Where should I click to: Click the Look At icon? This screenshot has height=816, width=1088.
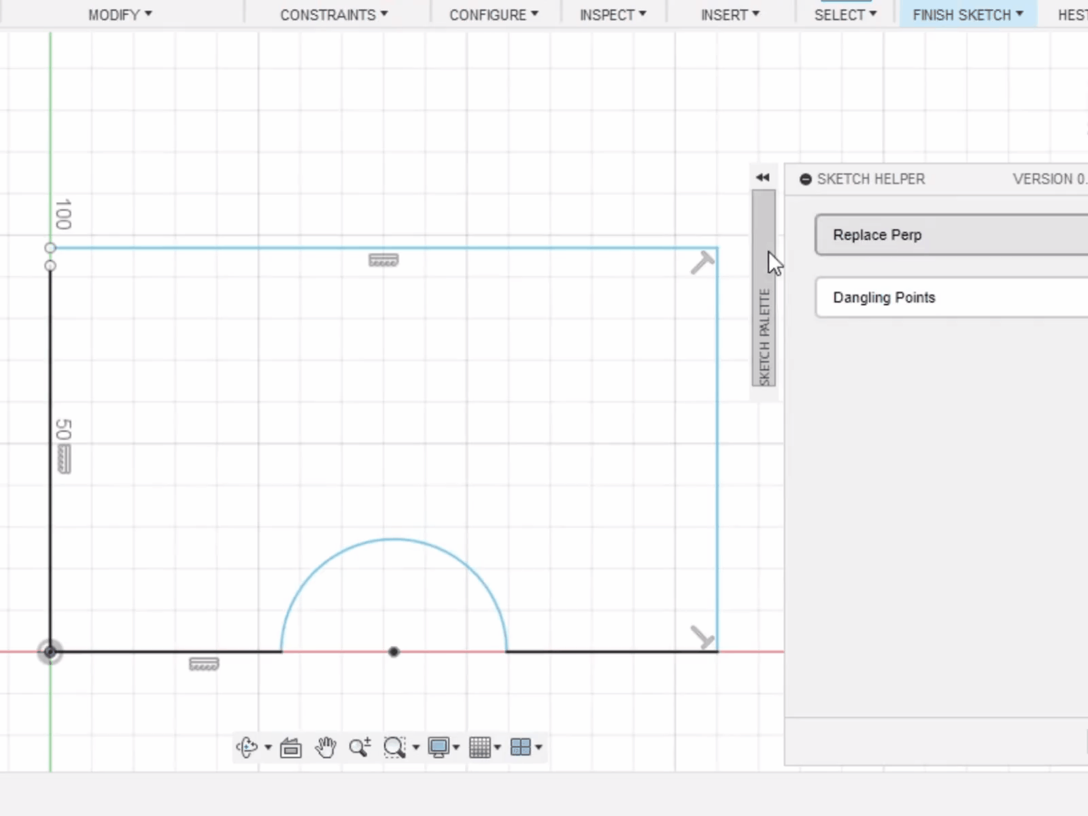pyautogui.click(x=290, y=747)
